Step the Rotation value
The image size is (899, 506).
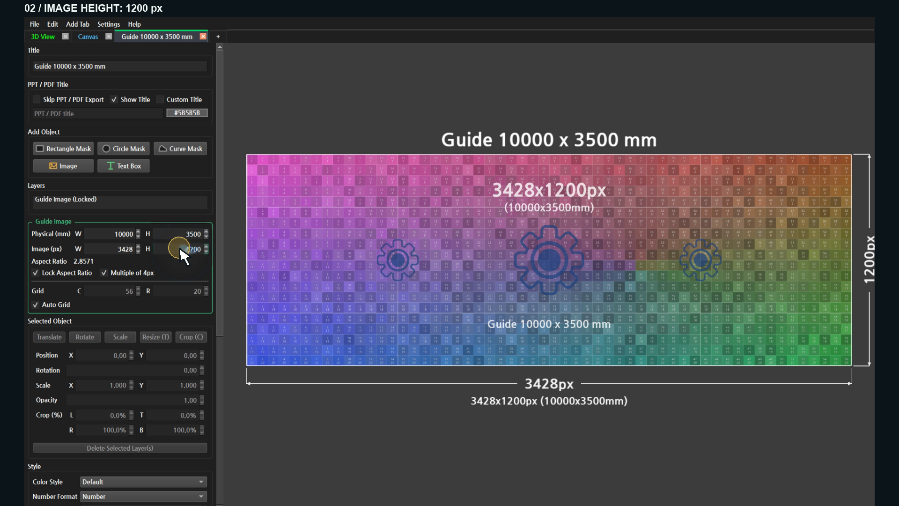(202, 370)
